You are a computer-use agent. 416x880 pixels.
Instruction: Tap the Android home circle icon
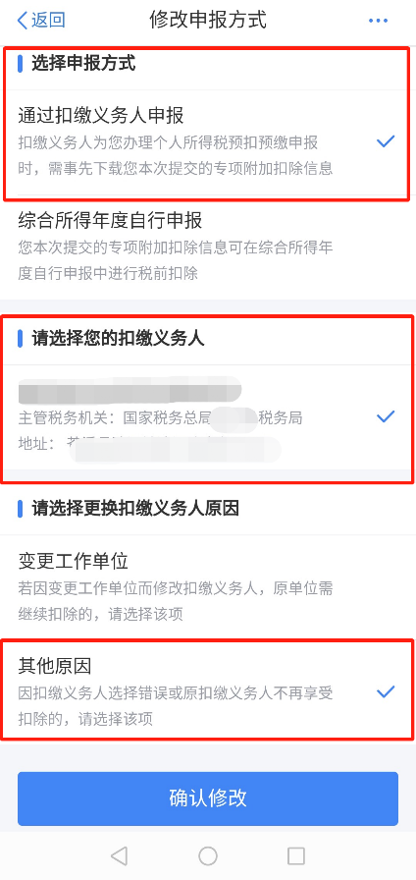tap(208, 855)
